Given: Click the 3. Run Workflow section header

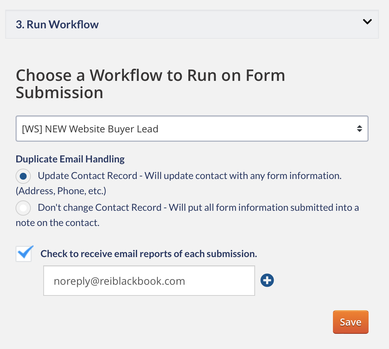Looking at the screenshot, I should tap(57, 24).
